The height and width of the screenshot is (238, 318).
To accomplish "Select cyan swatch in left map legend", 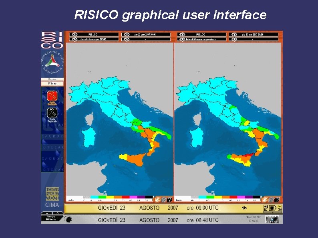I will tap(94, 197).
